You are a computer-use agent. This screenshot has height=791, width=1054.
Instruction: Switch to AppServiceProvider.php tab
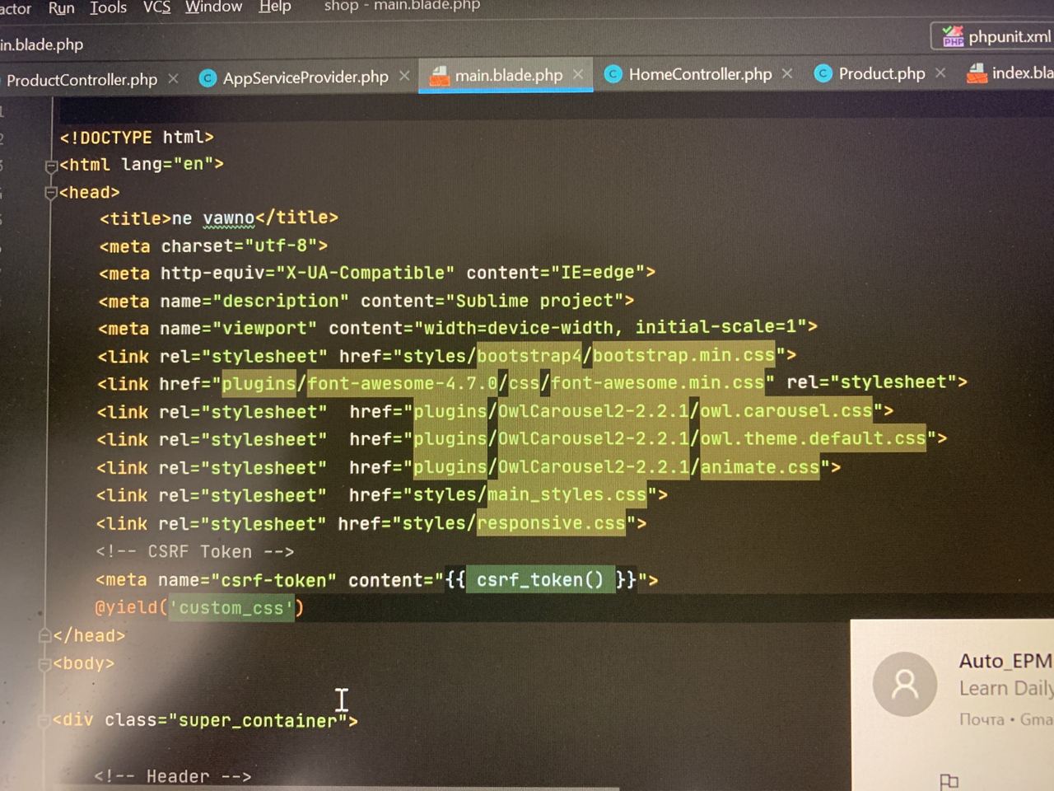305,77
